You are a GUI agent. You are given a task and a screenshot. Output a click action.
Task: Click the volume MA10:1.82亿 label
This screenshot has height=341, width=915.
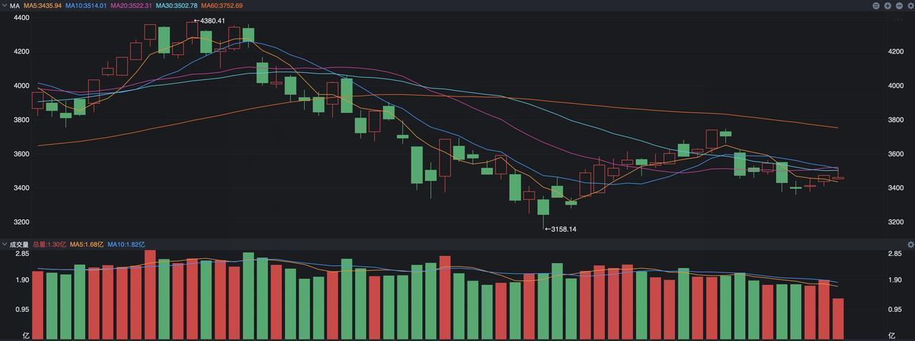click(x=126, y=244)
